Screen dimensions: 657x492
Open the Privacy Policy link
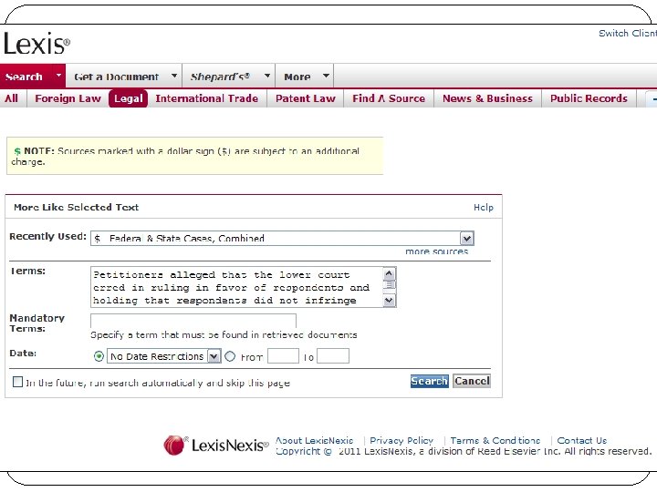point(401,441)
